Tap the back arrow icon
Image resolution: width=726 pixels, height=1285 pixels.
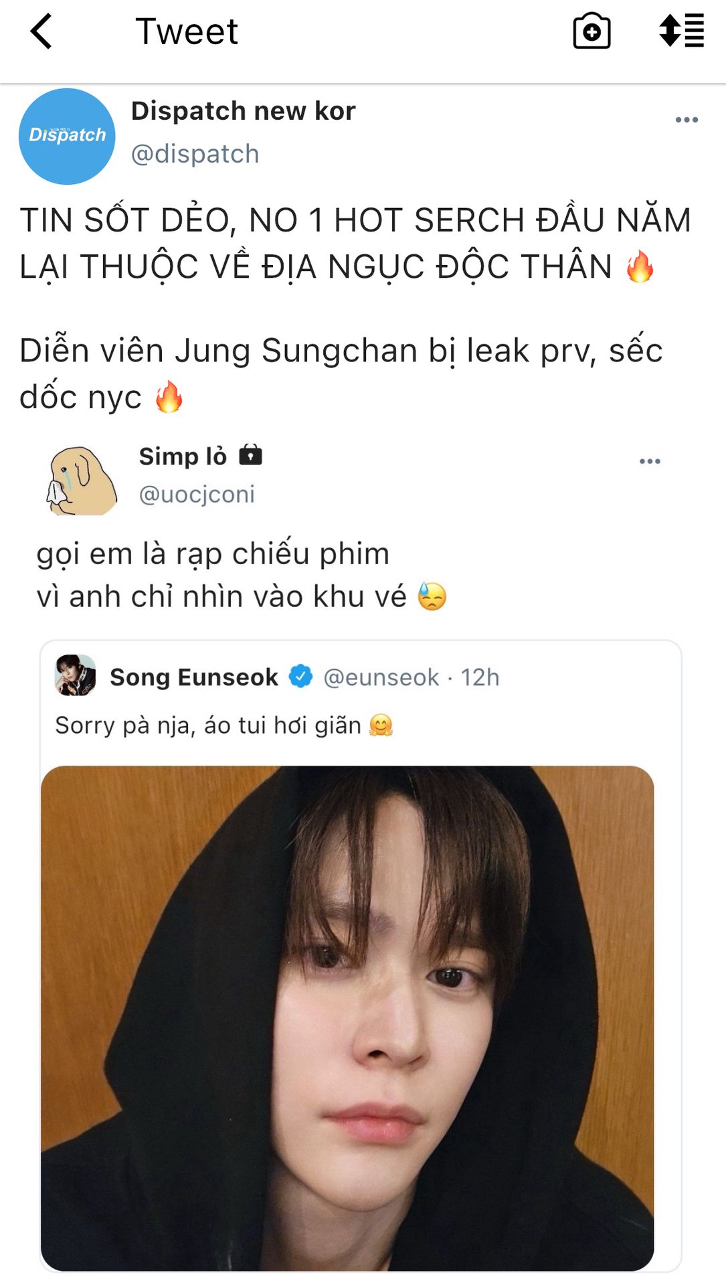pyautogui.click(x=41, y=31)
